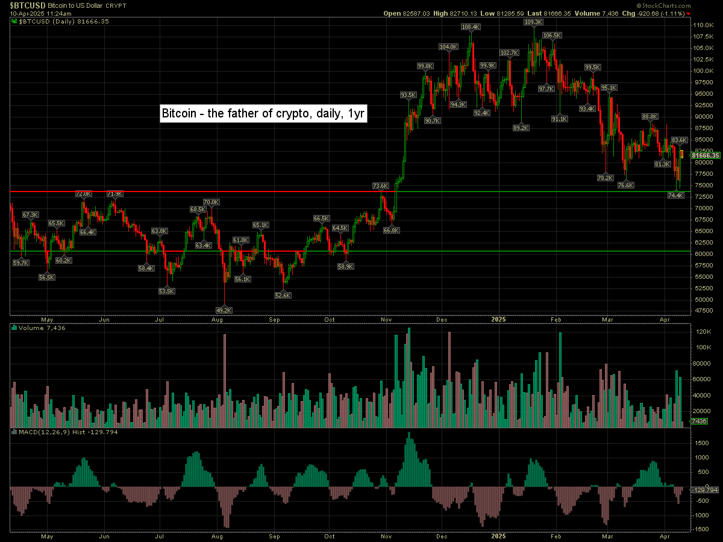Select the 109.3K peak price marker
Image resolution: width=723 pixels, height=542 pixels.
[533, 22]
